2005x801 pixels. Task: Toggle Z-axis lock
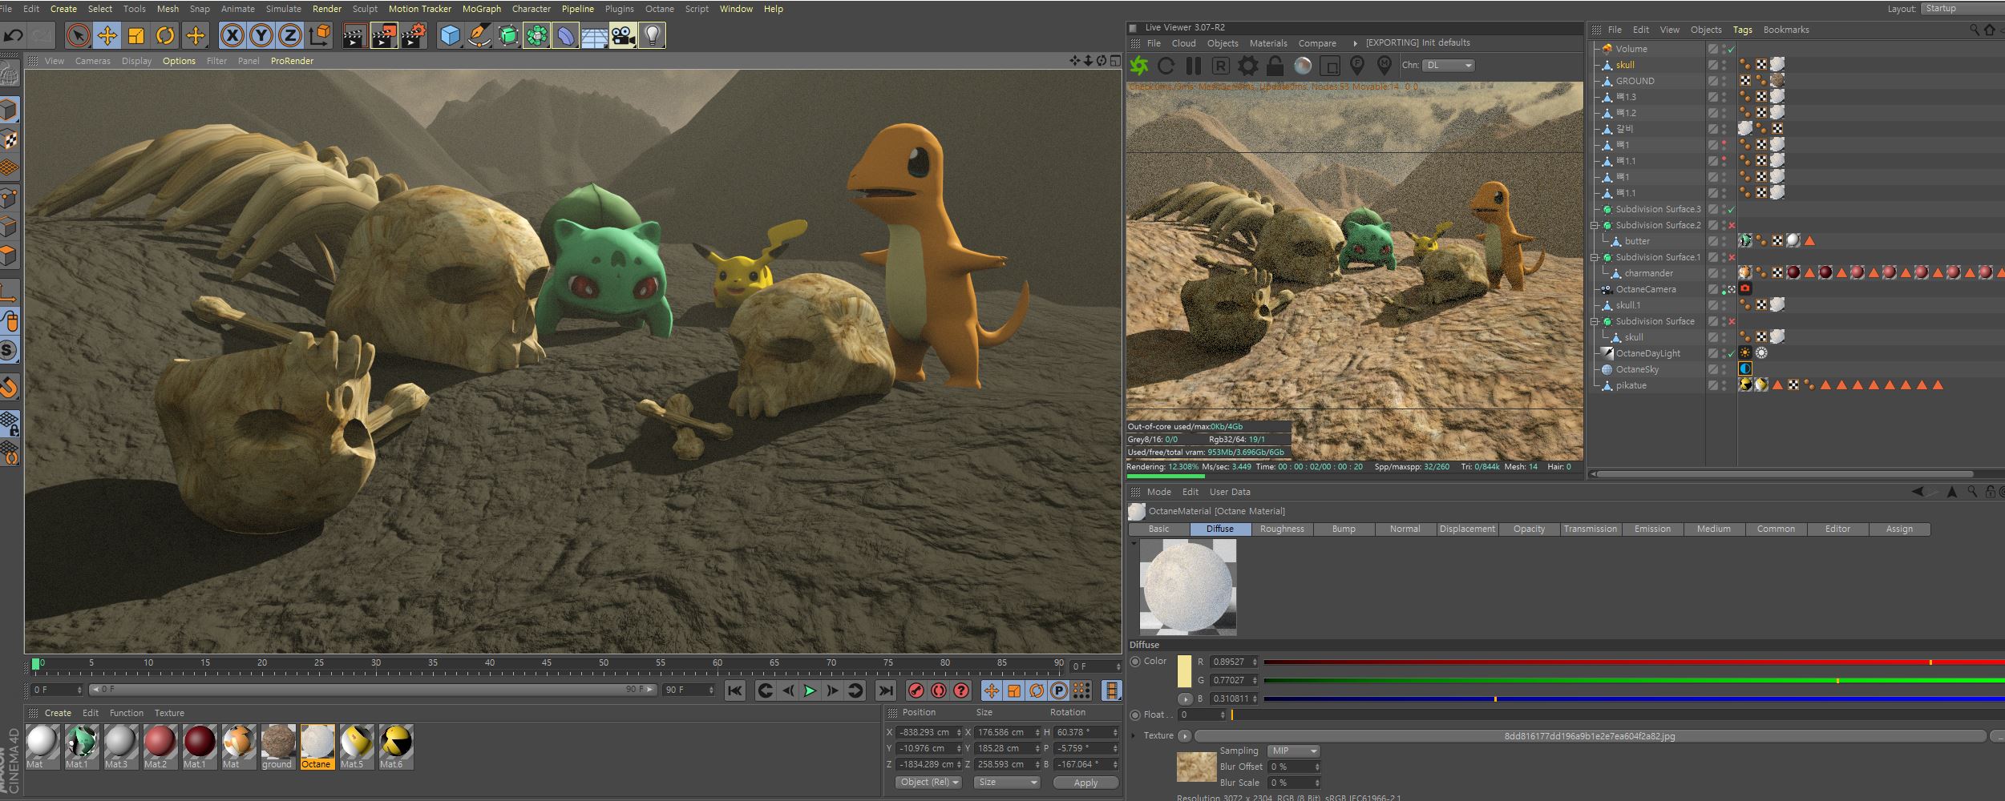(289, 35)
